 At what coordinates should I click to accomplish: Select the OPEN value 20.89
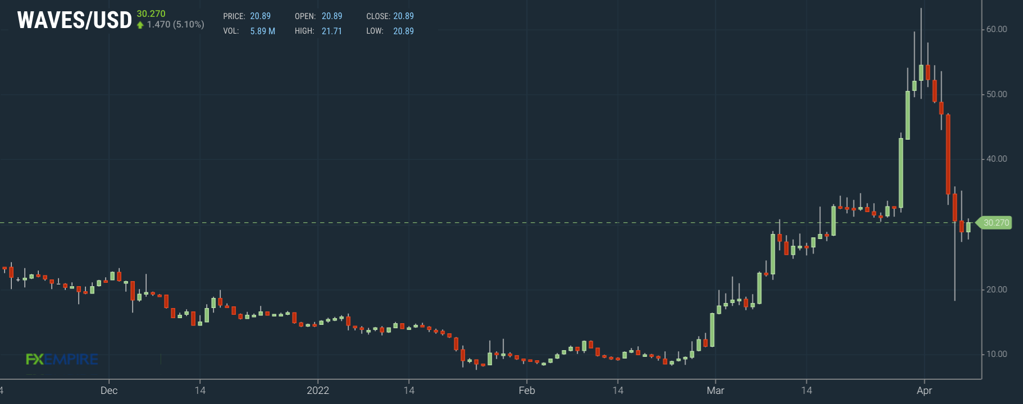(x=332, y=16)
